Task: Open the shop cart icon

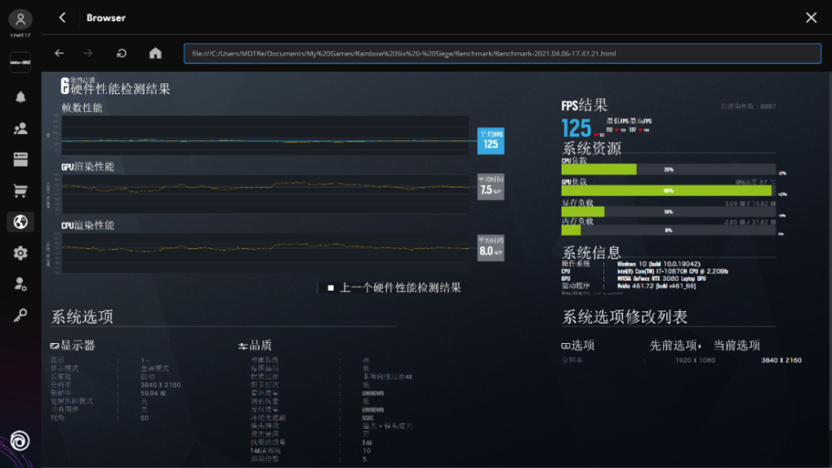Action: [20, 191]
